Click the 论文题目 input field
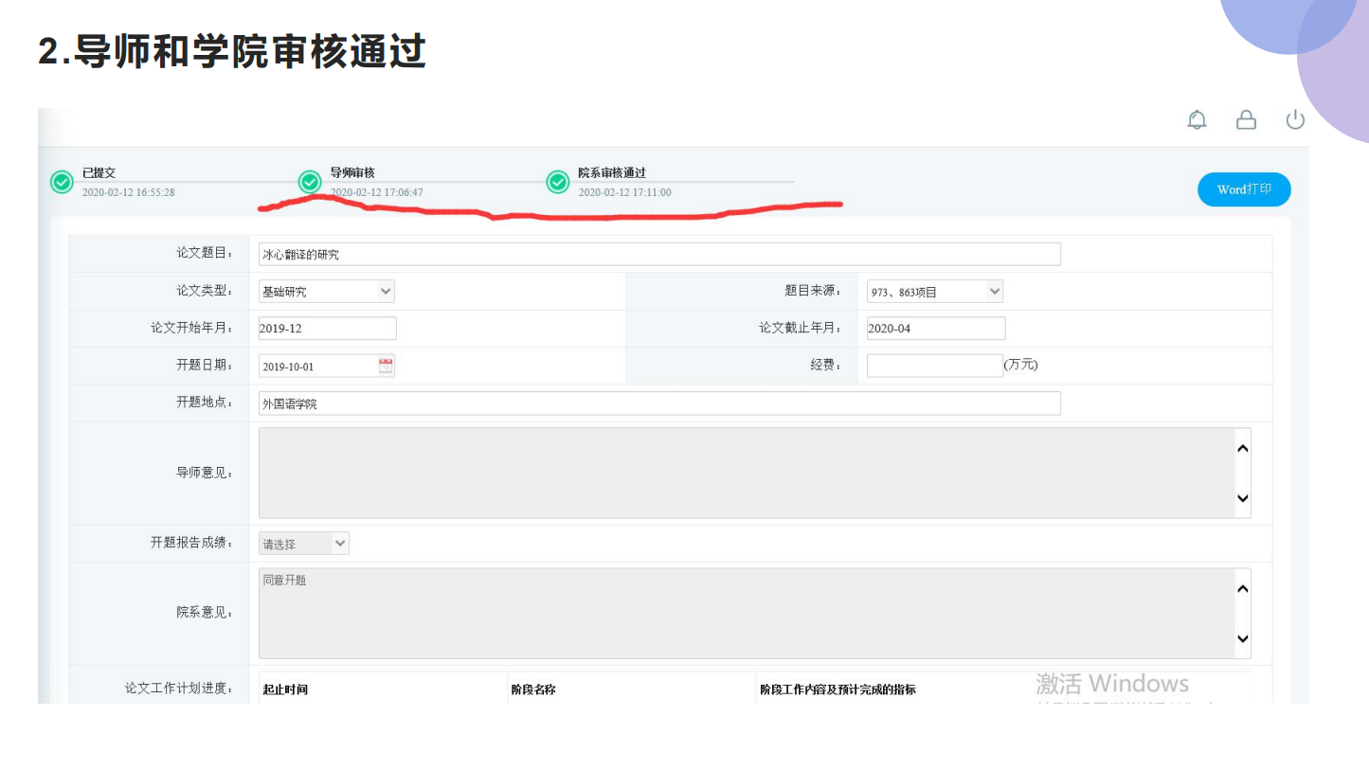1369x770 pixels. click(658, 254)
